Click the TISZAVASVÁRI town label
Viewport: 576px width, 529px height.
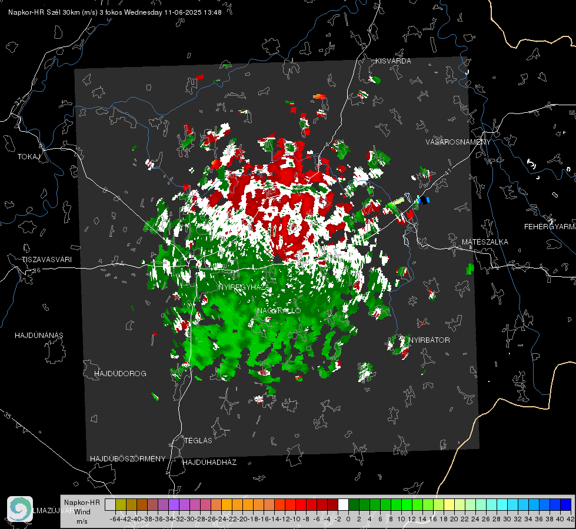46,260
